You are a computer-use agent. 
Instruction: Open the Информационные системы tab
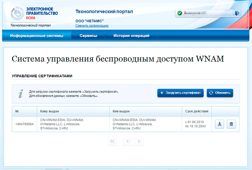[x=37, y=36]
